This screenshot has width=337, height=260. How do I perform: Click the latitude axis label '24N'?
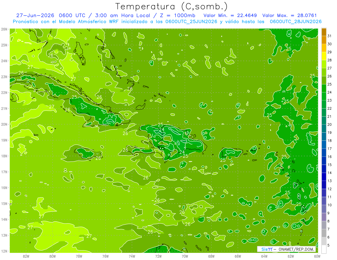(x=4, y=61)
